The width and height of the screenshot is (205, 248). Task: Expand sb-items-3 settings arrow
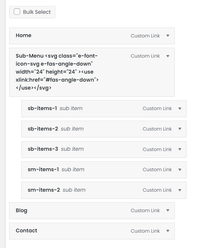(180, 149)
